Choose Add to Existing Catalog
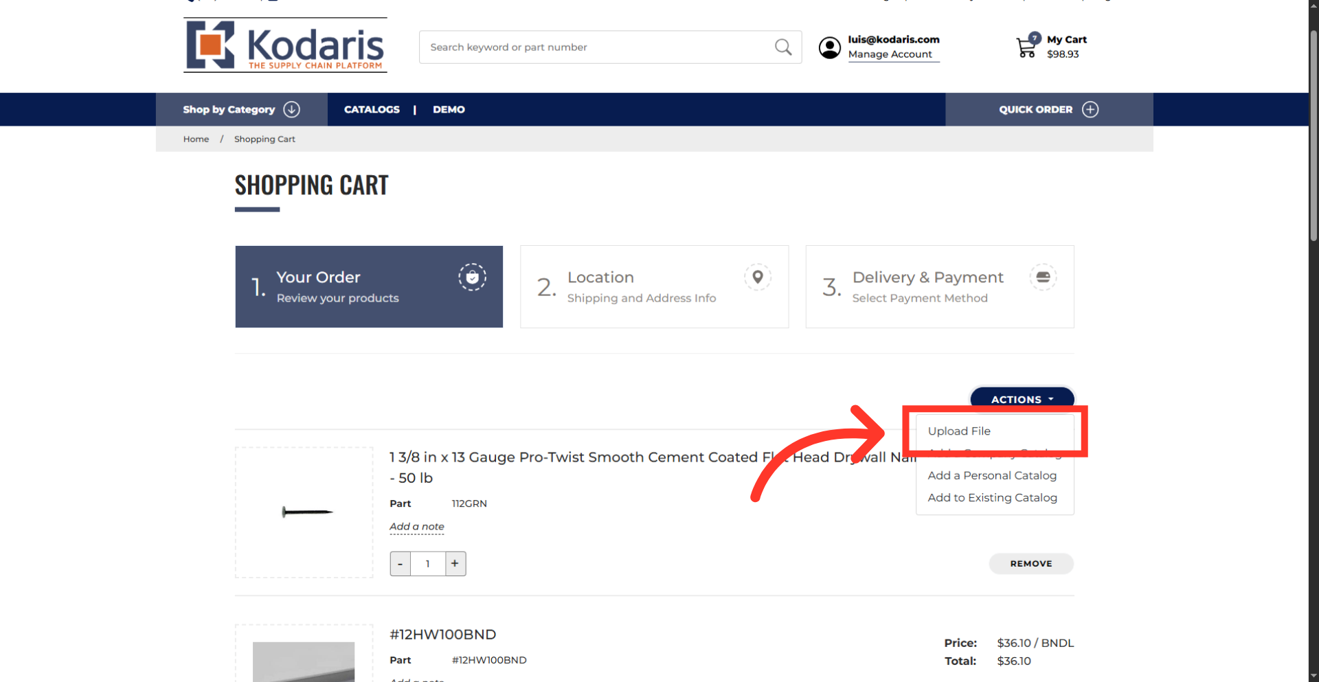Image resolution: width=1319 pixels, height=682 pixels. [x=992, y=497]
